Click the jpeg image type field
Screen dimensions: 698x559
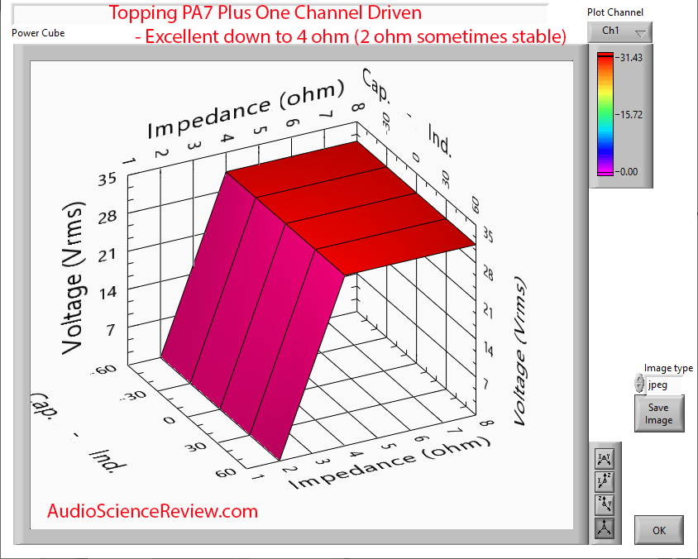(663, 385)
